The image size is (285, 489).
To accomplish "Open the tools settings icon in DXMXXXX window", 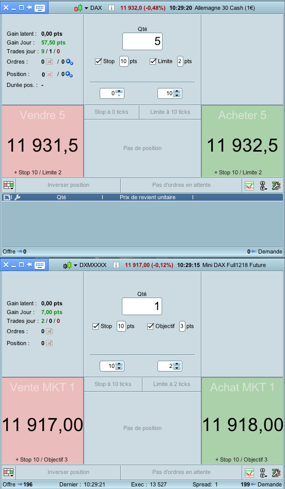I will (276, 473).
